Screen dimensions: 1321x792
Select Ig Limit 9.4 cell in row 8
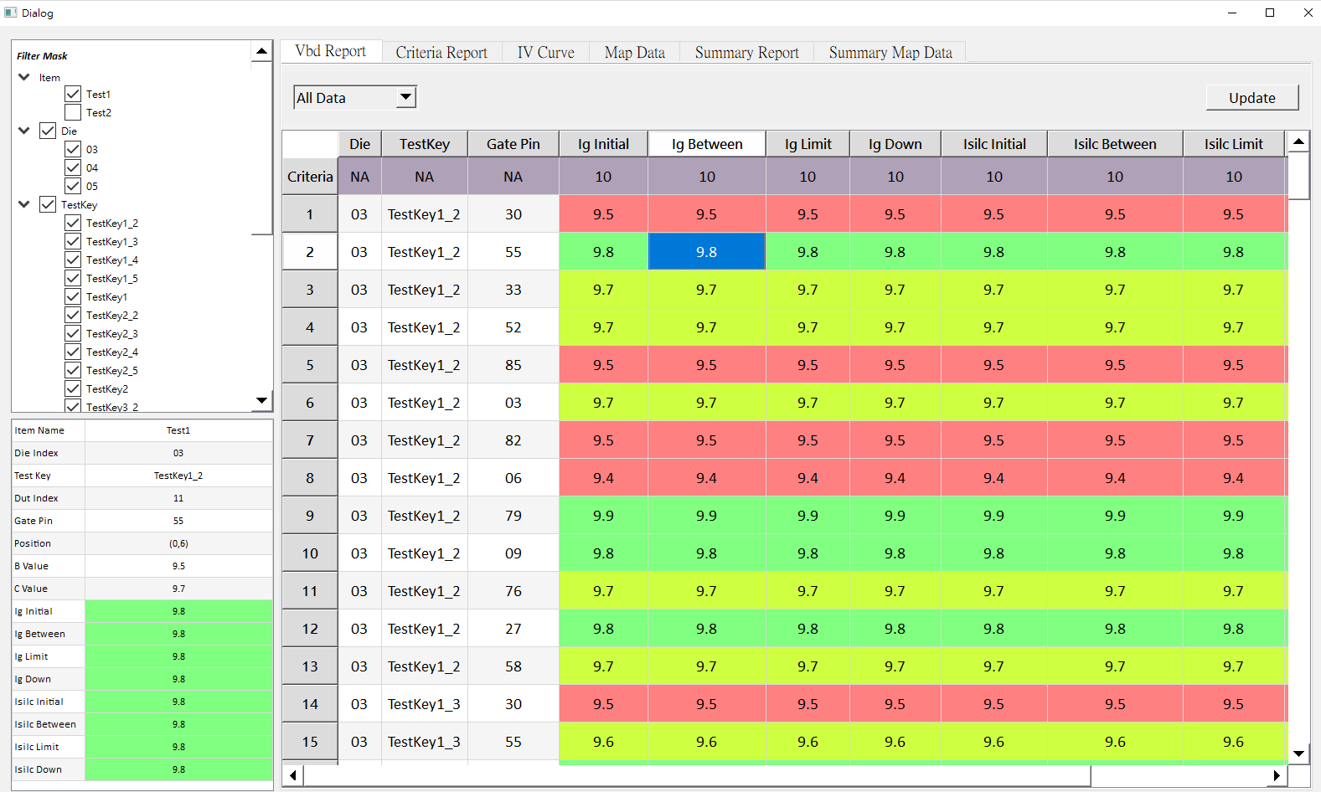[808, 478]
